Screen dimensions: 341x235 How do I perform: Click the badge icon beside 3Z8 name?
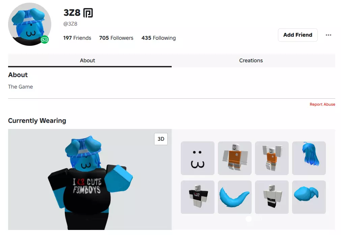click(x=88, y=13)
